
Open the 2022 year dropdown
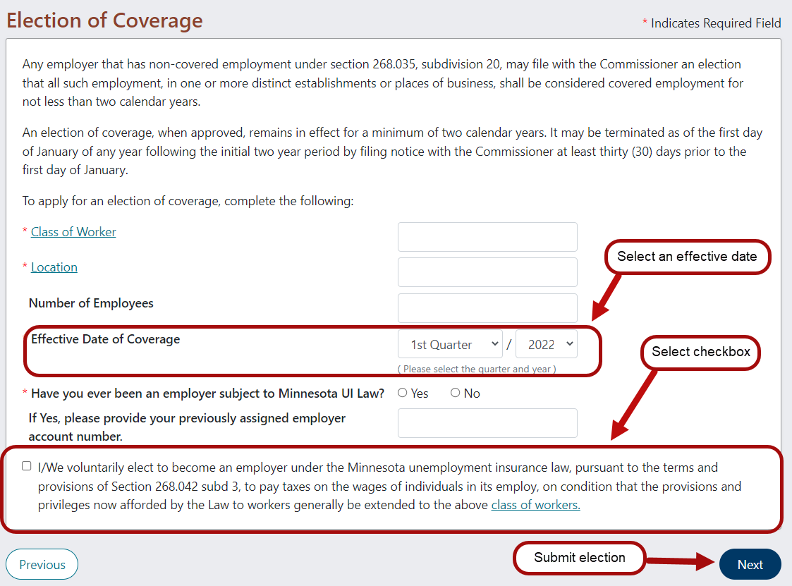[547, 344]
